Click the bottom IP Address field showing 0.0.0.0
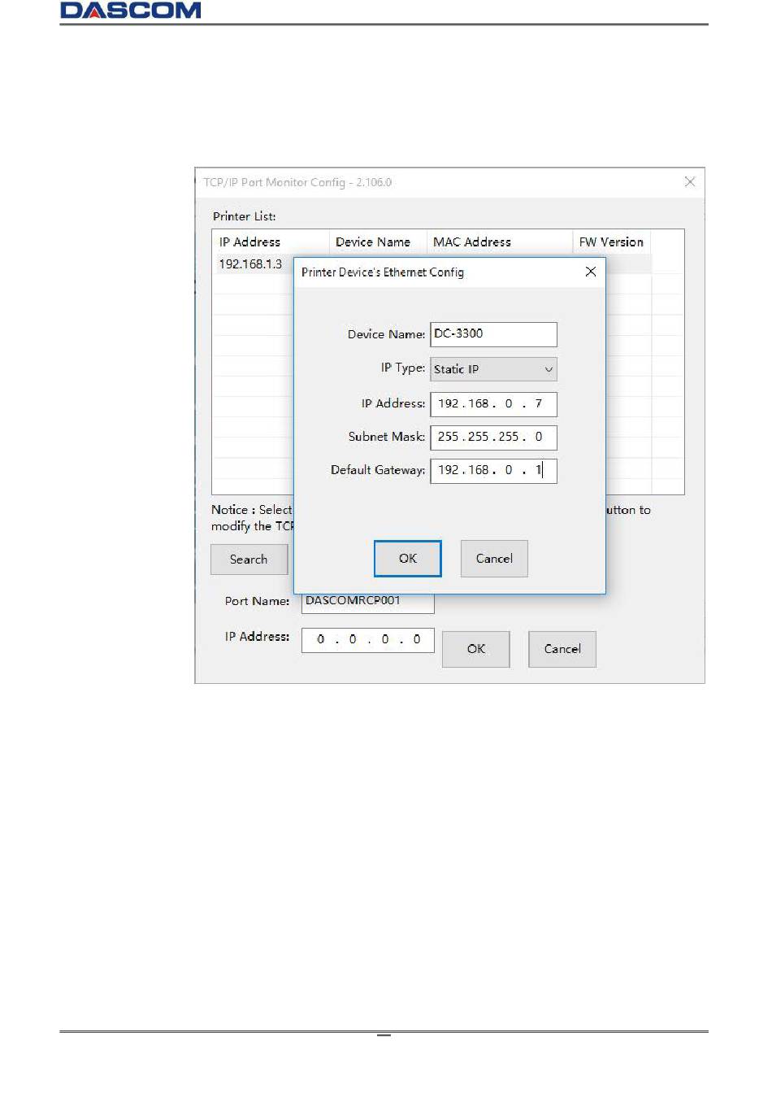Image resolution: width=772 pixels, height=1093 pixels. coord(367,640)
